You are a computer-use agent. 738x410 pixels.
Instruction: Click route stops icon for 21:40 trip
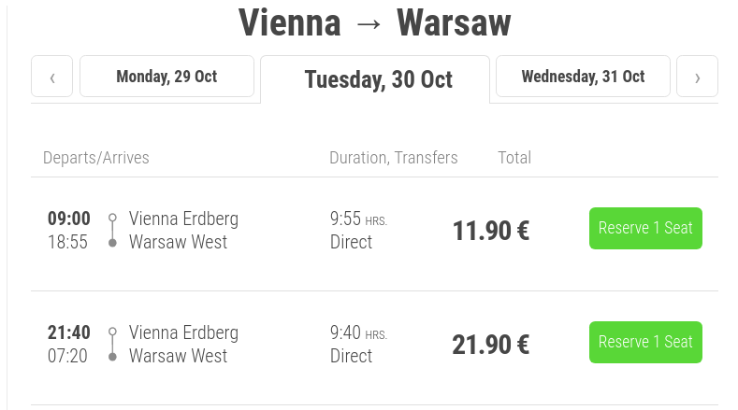112,344
